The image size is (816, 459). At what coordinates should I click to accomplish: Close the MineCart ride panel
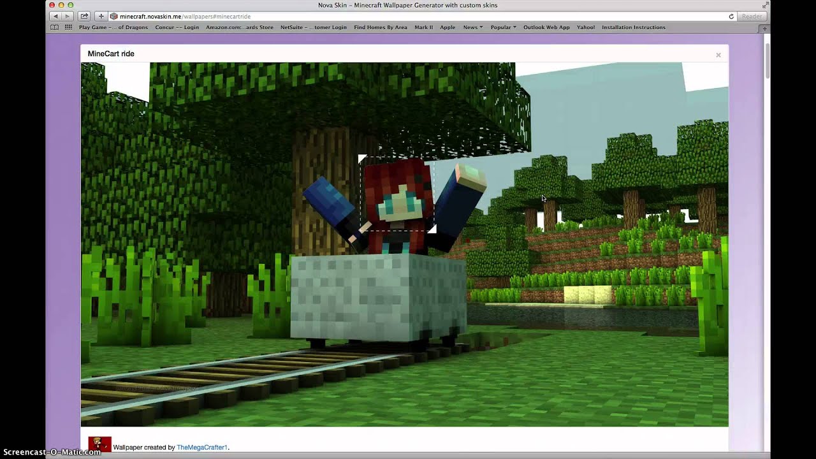[x=718, y=55]
